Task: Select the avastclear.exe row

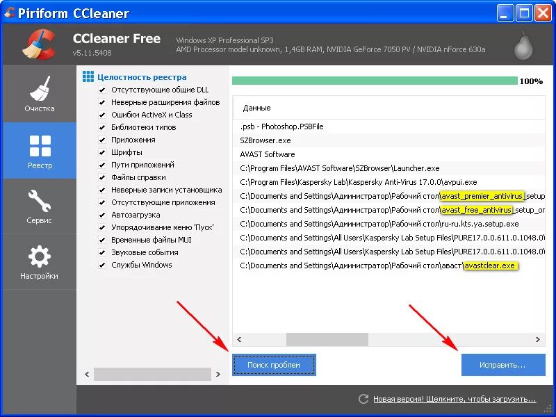Action: coord(389,265)
